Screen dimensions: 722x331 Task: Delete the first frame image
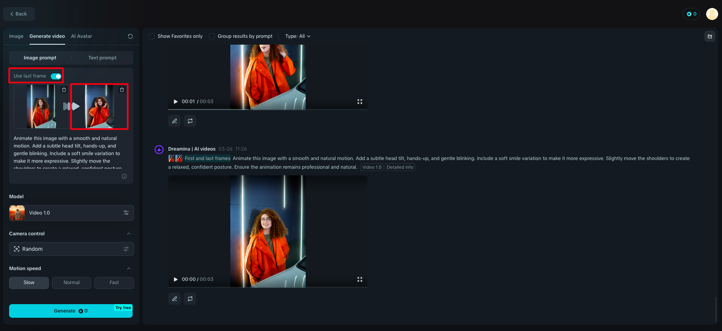[64, 90]
